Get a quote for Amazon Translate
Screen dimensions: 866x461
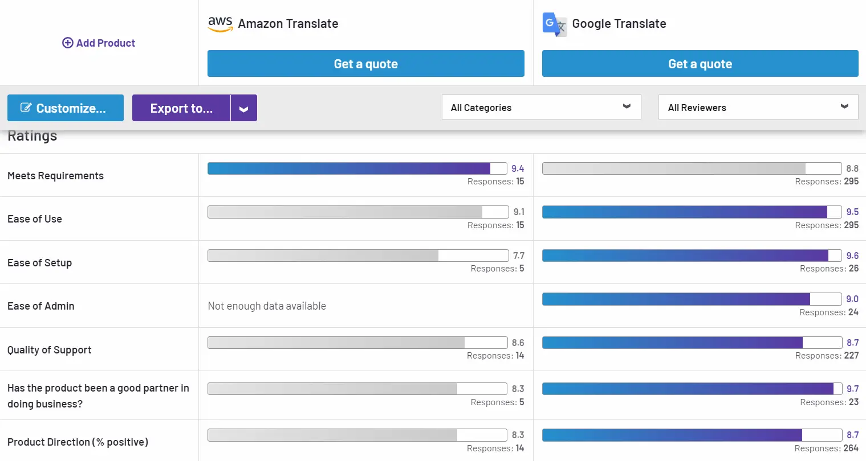tap(365, 64)
